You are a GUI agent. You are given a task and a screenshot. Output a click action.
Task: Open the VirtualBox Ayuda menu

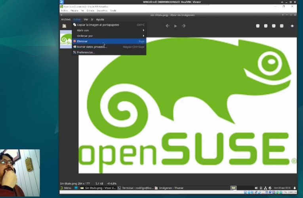pos(113,11)
